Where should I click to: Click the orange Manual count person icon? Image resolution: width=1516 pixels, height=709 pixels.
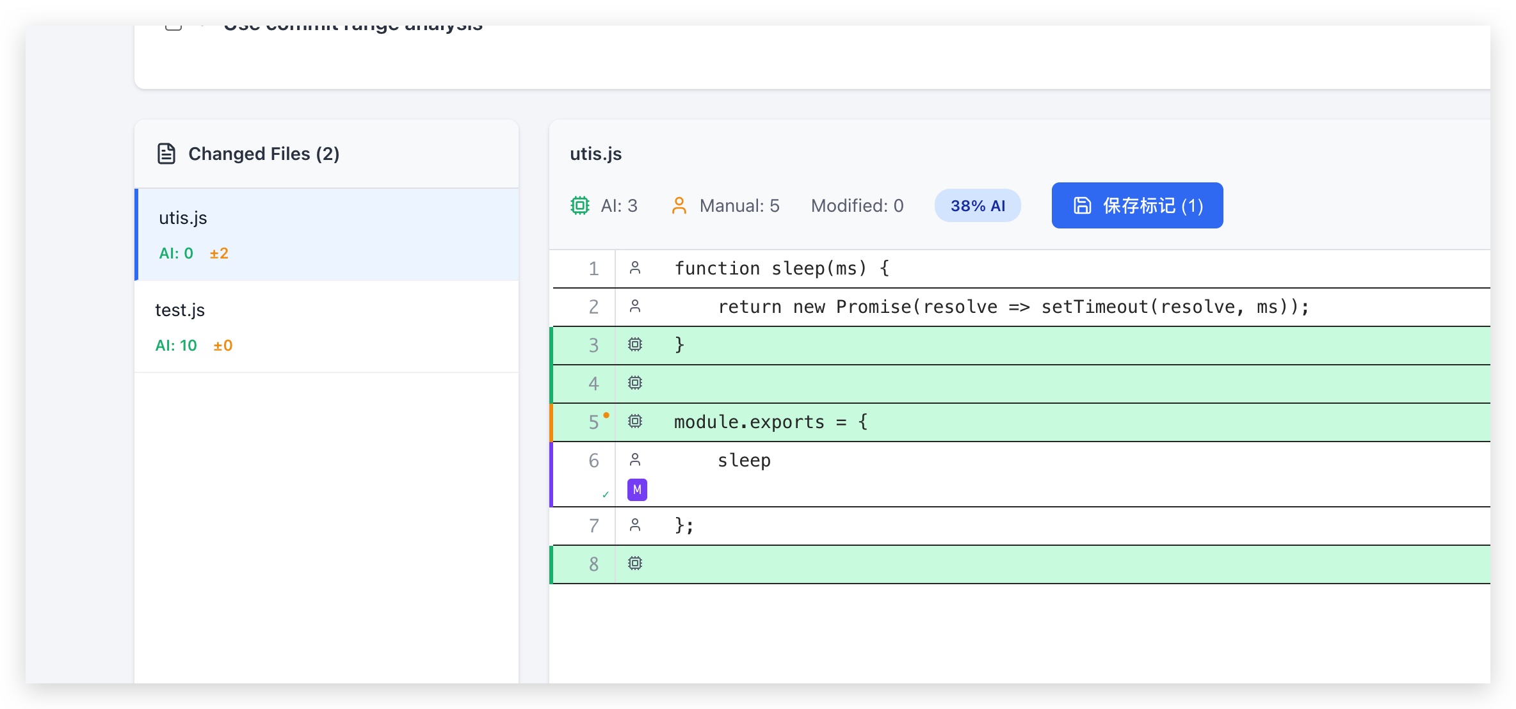pos(679,205)
